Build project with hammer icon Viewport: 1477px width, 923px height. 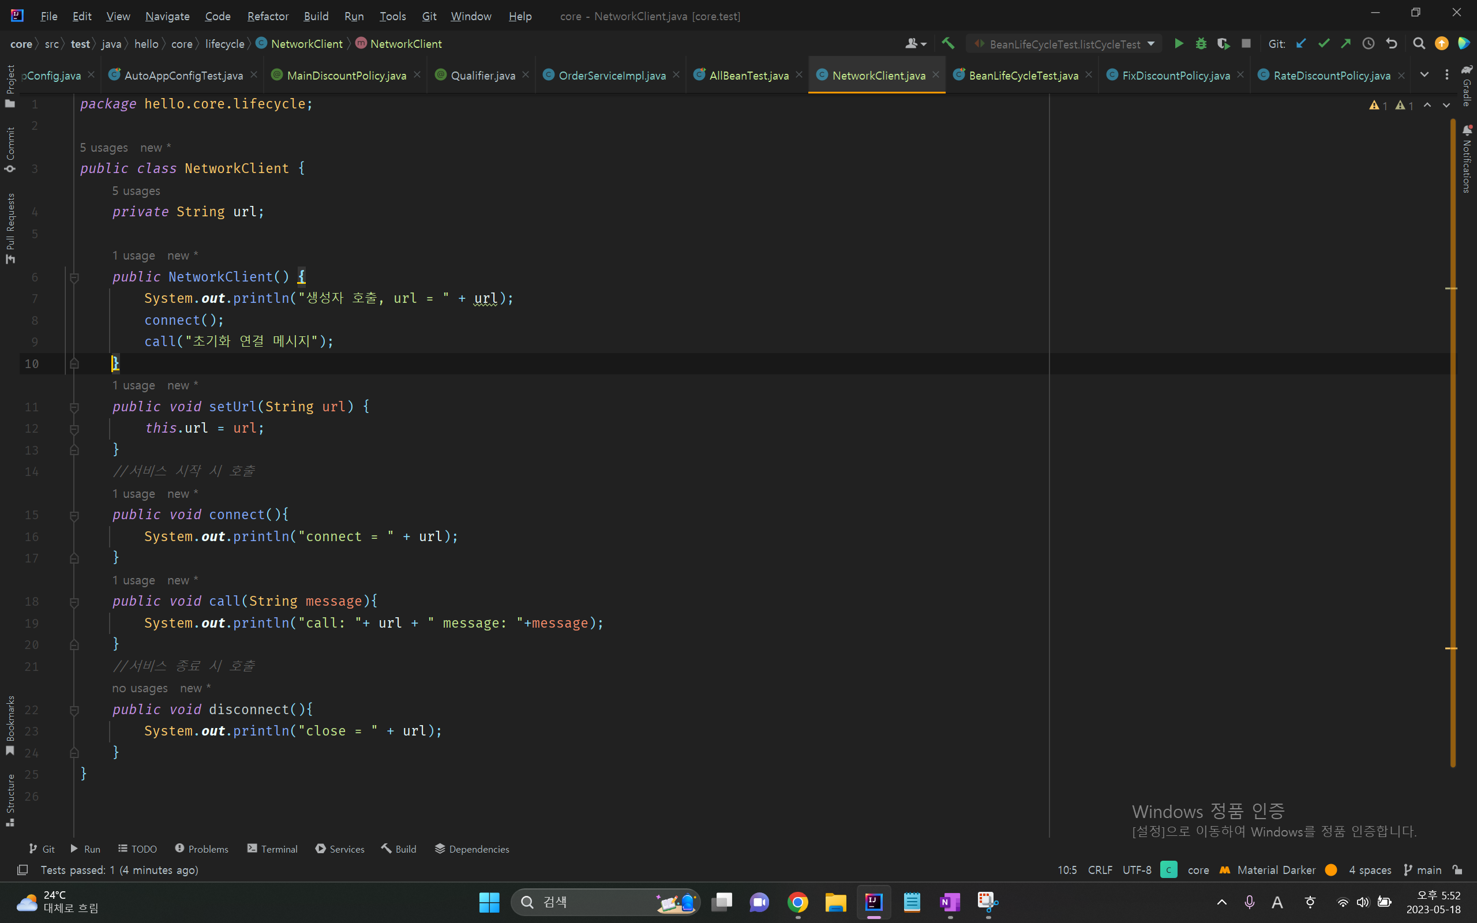coord(948,44)
